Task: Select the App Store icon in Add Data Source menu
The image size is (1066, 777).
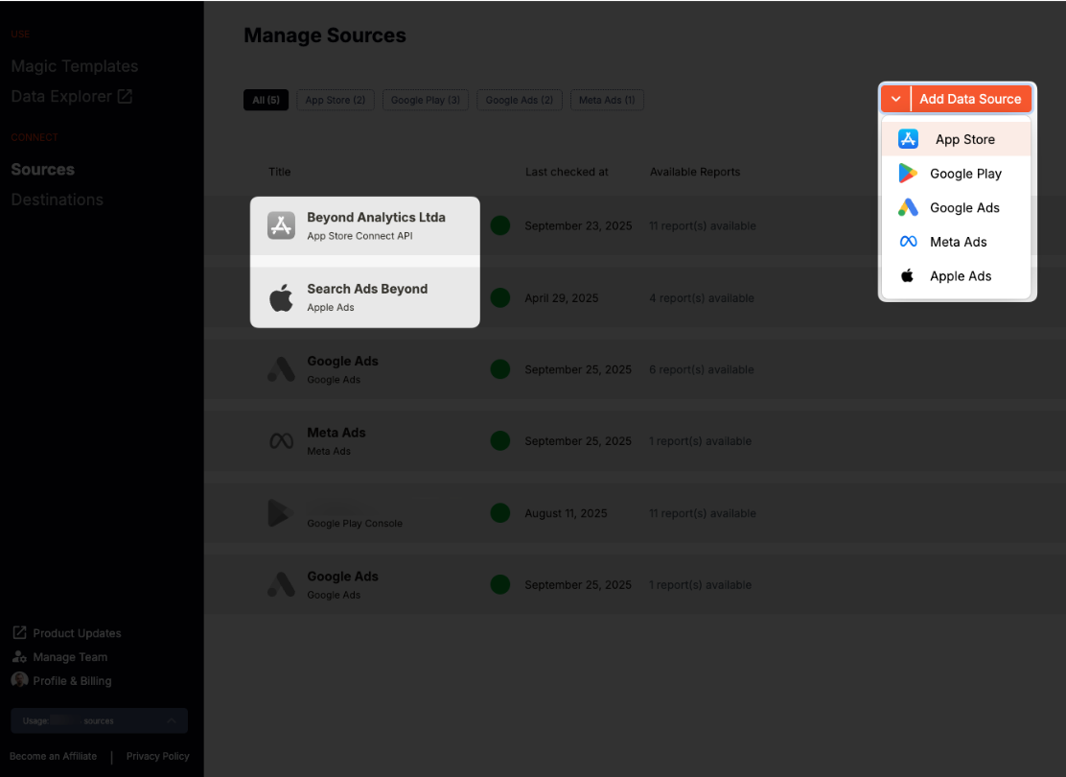Action: (908, 138)
